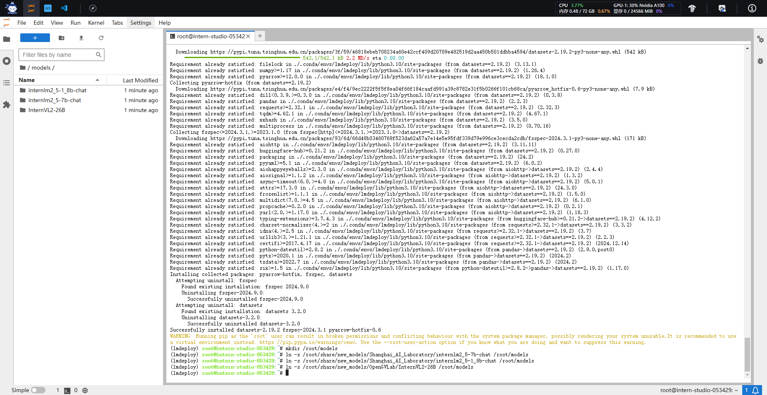This screenshot has height=395, width=767.
Task: Sort files by Last Modified column
Action: [x=140, y=80]
